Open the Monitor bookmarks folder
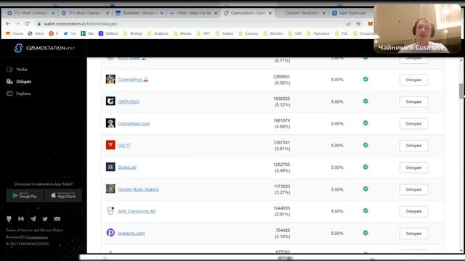 [x=273, y=33]
